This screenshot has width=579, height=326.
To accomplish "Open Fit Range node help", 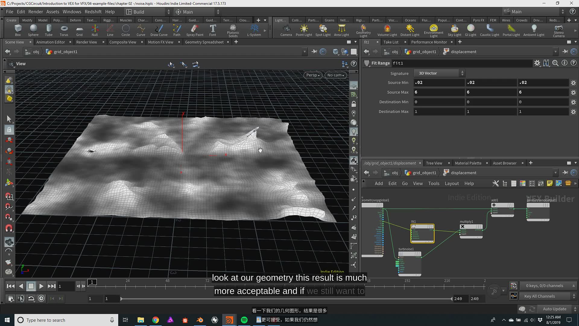I will [x=574, y=63].
